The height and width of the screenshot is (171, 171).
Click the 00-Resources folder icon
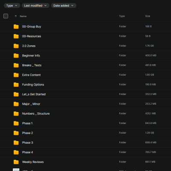click(x=16, y=36)
